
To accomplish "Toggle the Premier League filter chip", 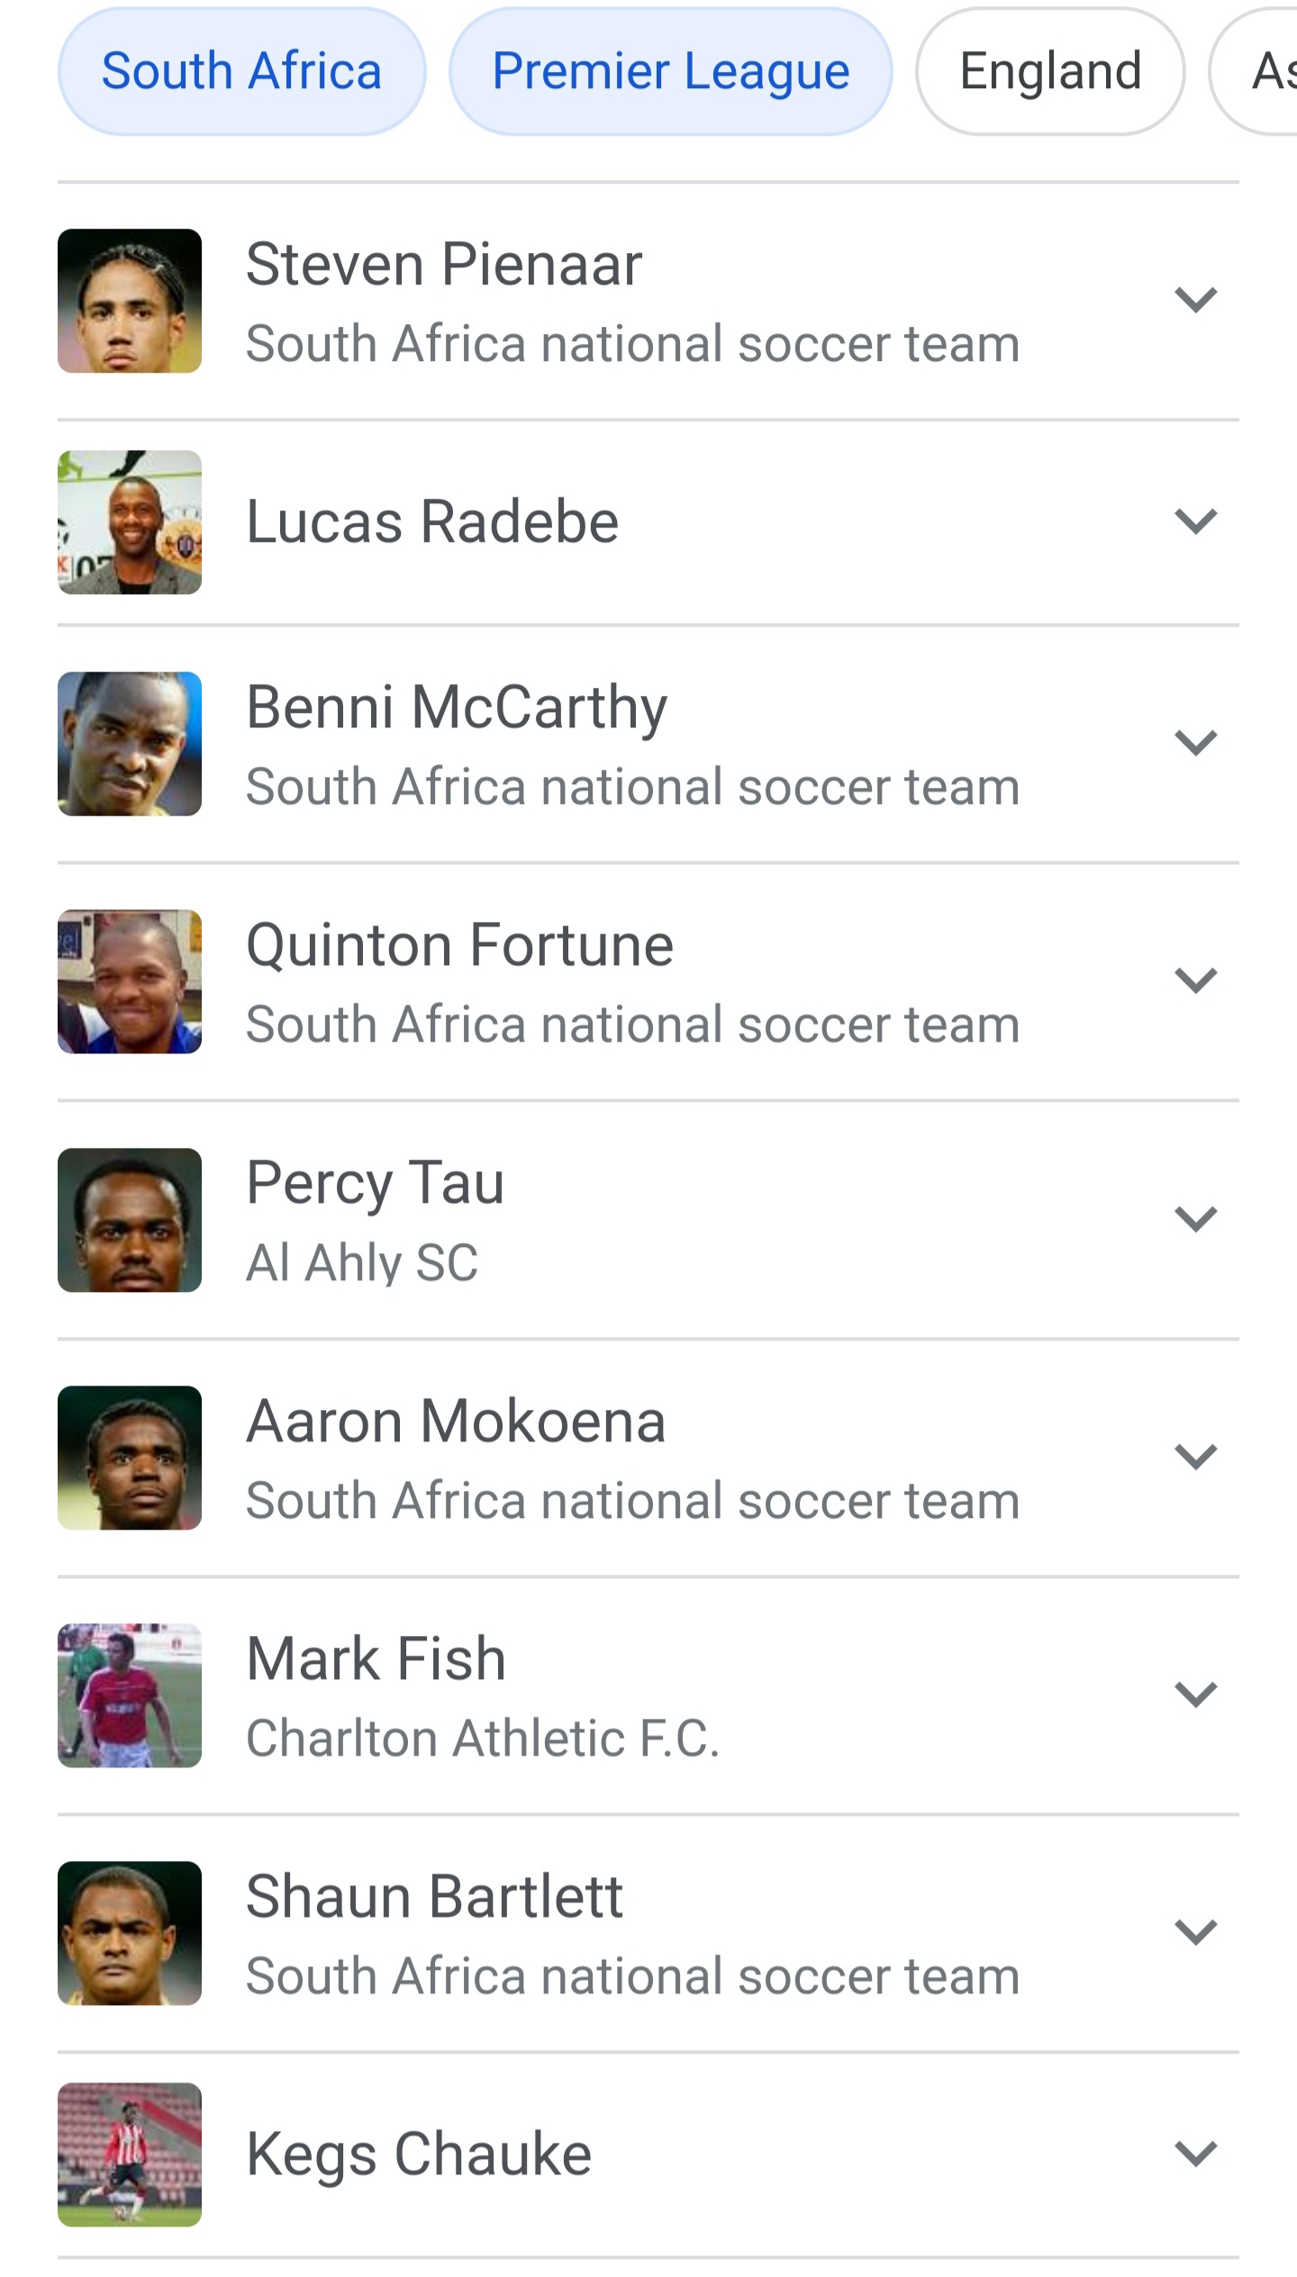I will pyautogui.click(x=670, y=71).
